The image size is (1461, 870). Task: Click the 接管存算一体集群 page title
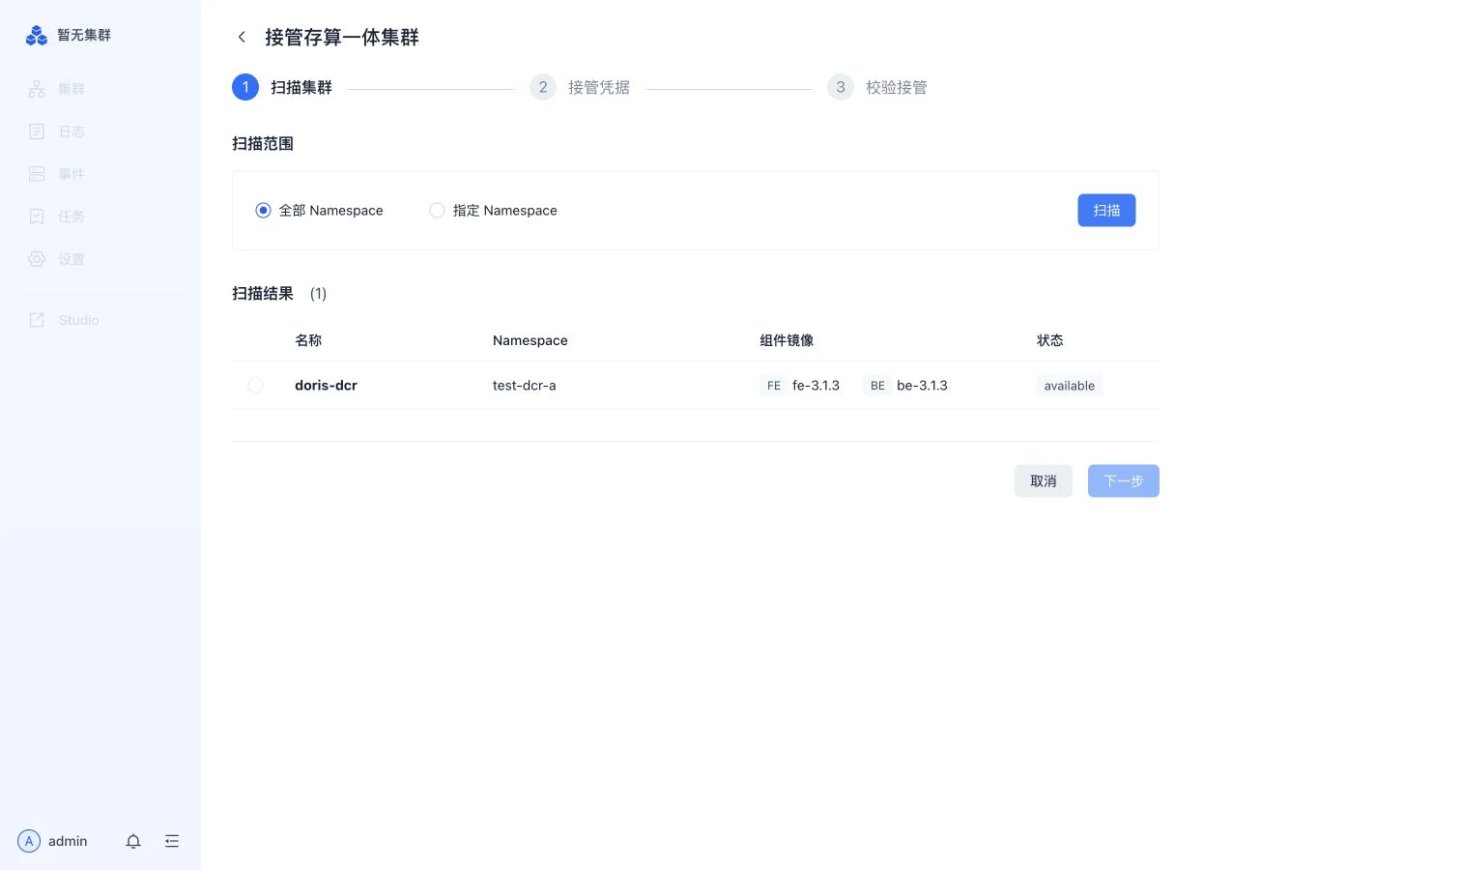click(x=342, y=37)
